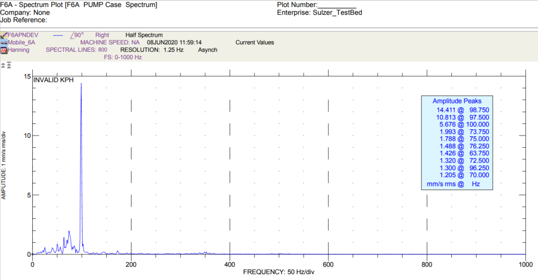This screenshot has height=280, width=538.
Task: Click MACHINE SPEED: NA text
Action: [110, 42]
